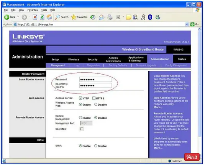The image size is (205, 165).
Task: Open the Applications & Gaming tab
Action: [136, 59]
